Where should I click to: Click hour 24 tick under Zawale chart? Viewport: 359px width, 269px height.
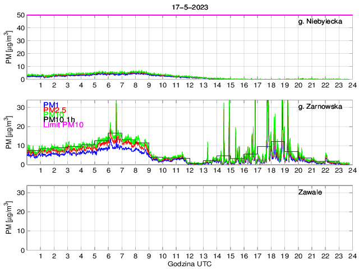[x=352, y=256]
